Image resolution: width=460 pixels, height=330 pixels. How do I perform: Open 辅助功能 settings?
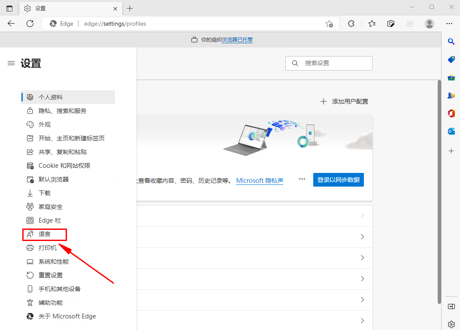pyautogui.click(x=68, y=303)
